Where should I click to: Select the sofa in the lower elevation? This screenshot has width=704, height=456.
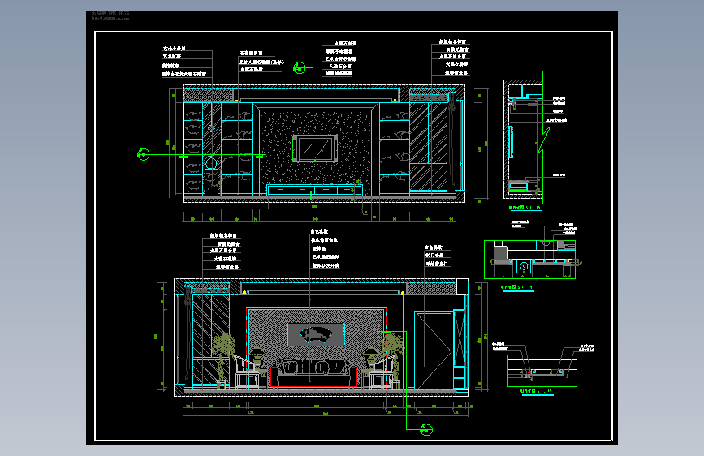tap(314, 373)
